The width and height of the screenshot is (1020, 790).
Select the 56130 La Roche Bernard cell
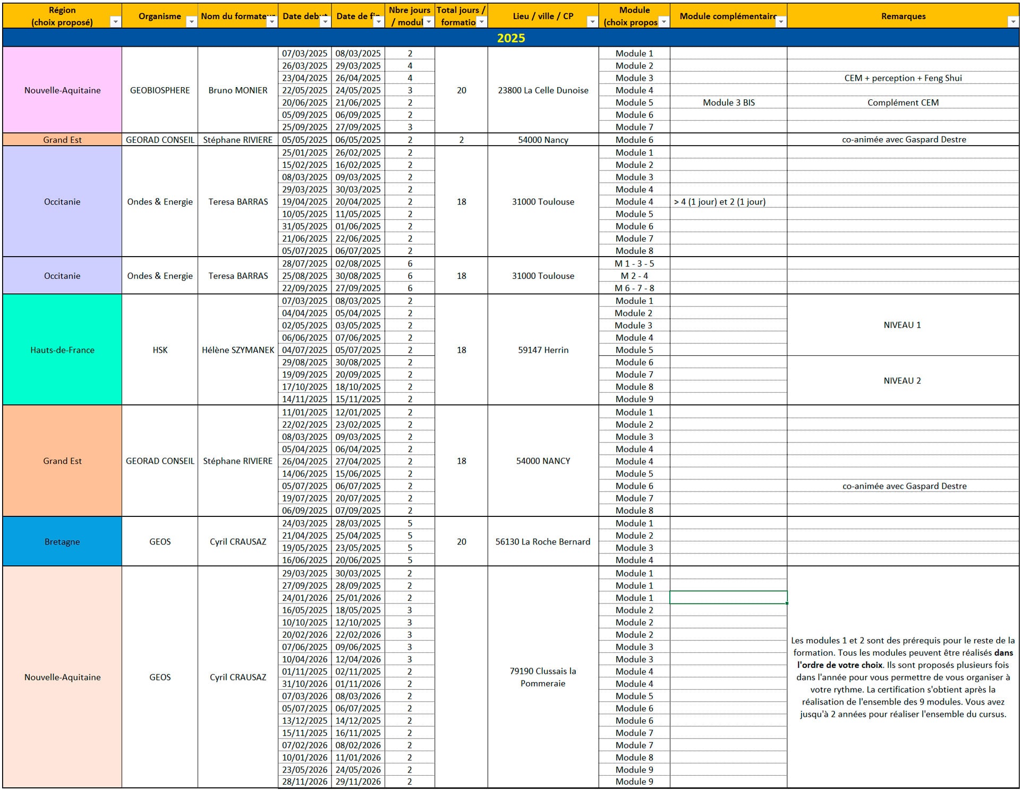(543, 541)
